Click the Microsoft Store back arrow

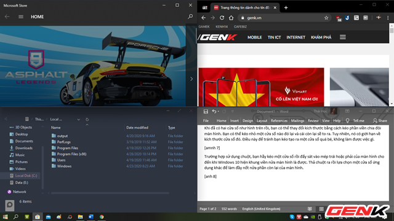(7, 17)
